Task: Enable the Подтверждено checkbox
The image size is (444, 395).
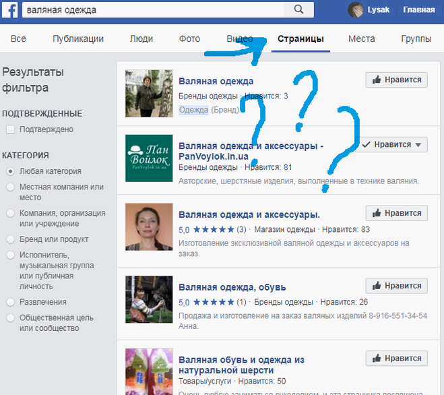Action: tap(11, 129)
